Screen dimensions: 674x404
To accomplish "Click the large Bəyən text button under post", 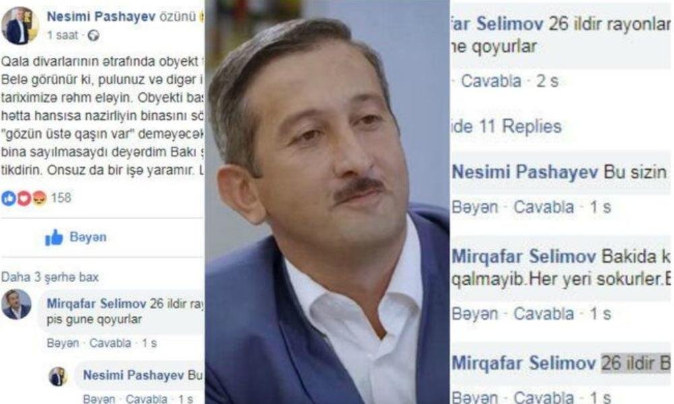I will tap(88, 237).
